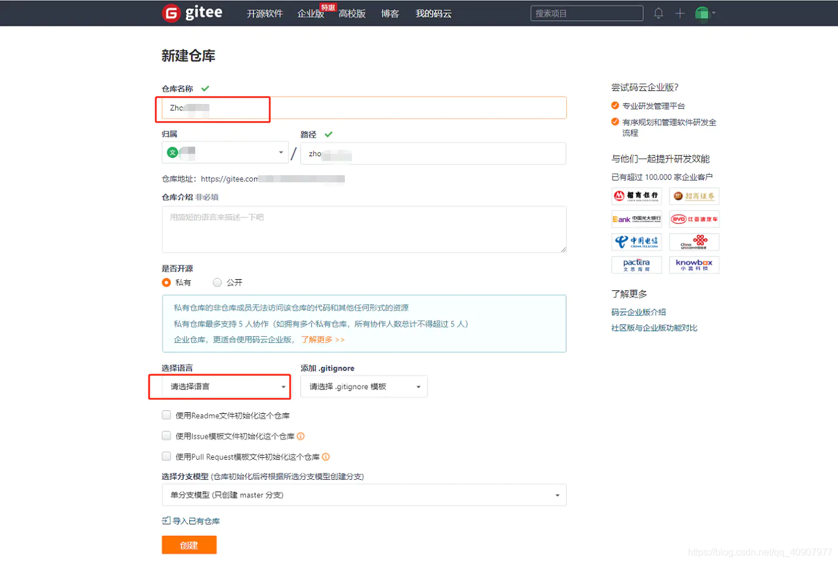This screenshot has height=563, width=838.
Task: Click the 搜索项目 search field
Action: click(587, 13)
